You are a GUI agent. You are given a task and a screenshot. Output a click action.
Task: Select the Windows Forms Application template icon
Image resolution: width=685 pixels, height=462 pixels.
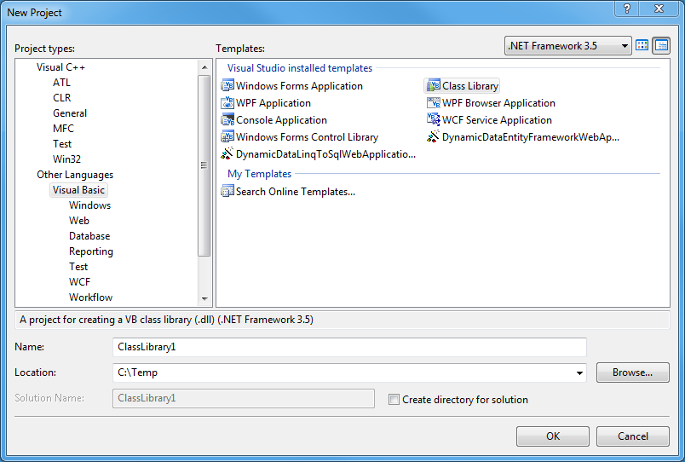click(227, 86)
